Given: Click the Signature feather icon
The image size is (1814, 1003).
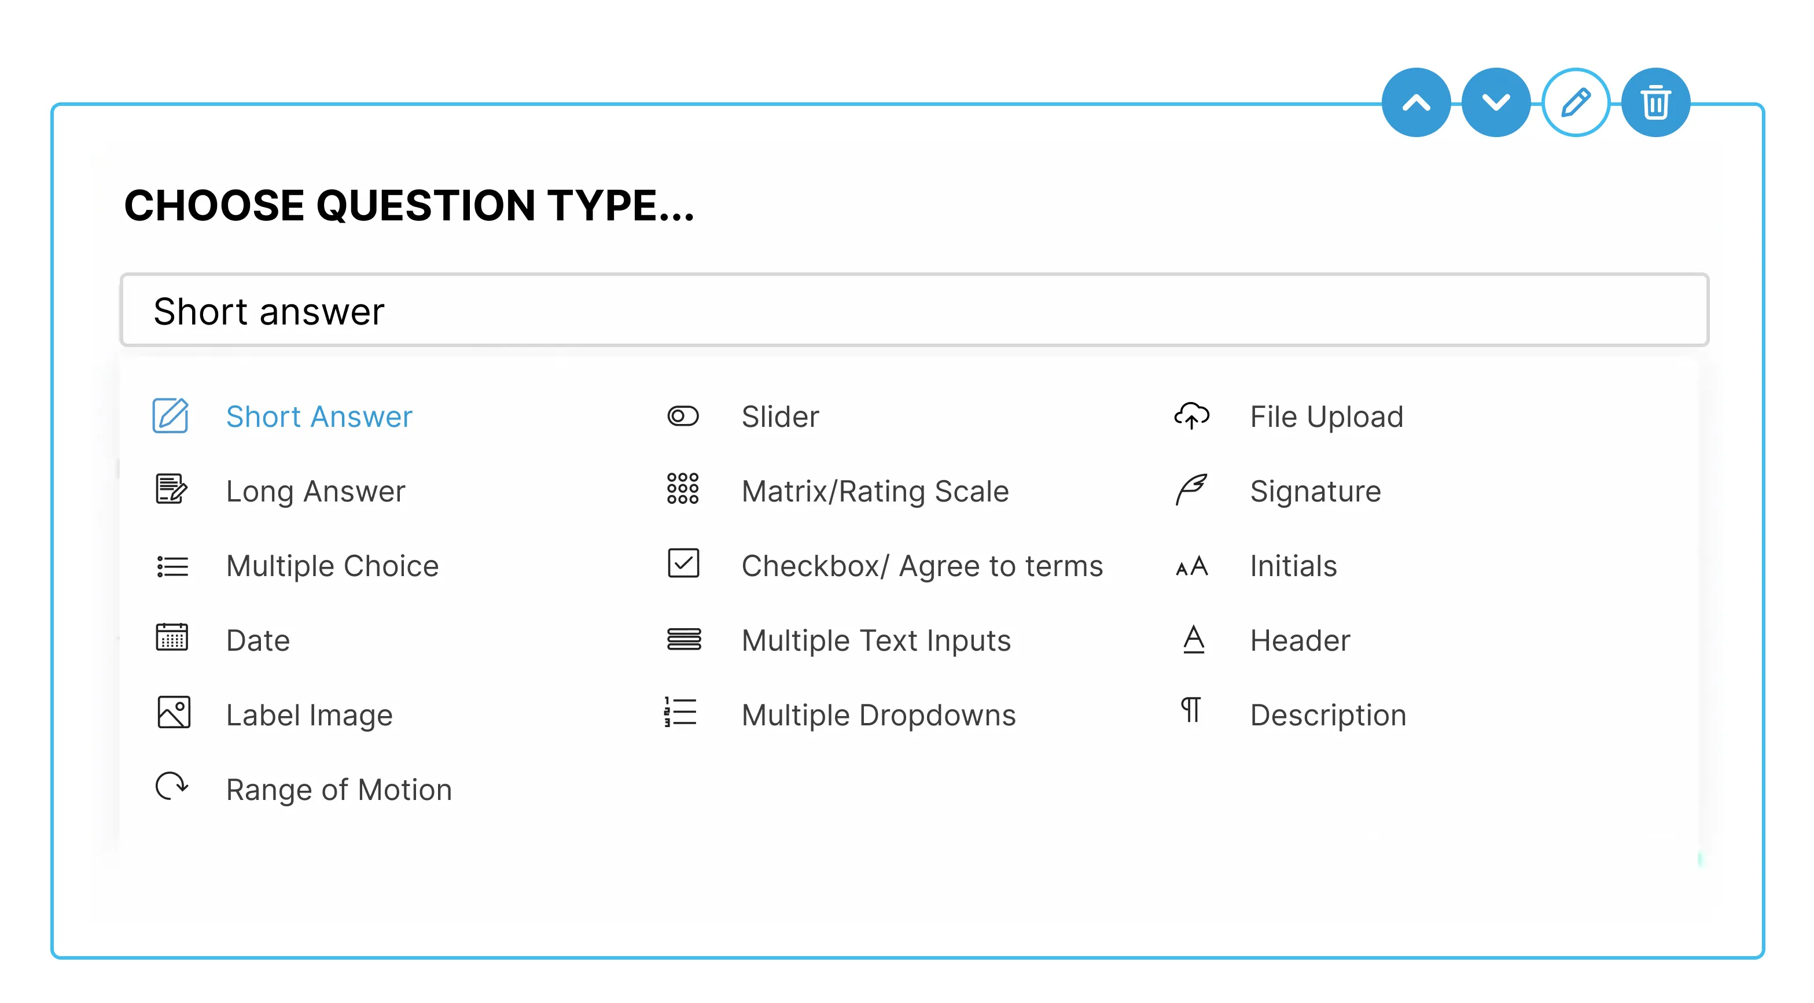Looking at the screenshot, I should click(x=1191, y=490).
